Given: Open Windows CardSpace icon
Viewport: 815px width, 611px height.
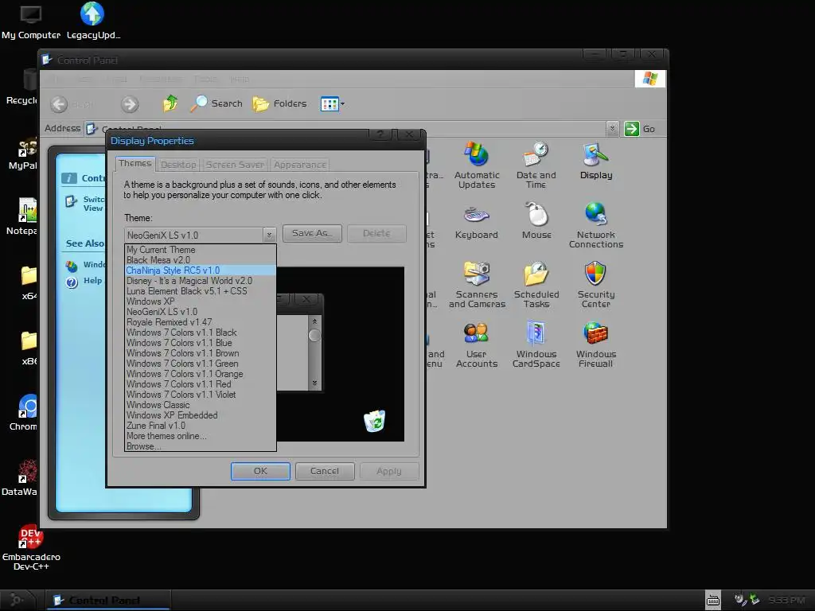Looking at the screenshot, I should (536, 344).
